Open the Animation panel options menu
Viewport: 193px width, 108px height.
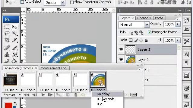(x=141, y=69)
